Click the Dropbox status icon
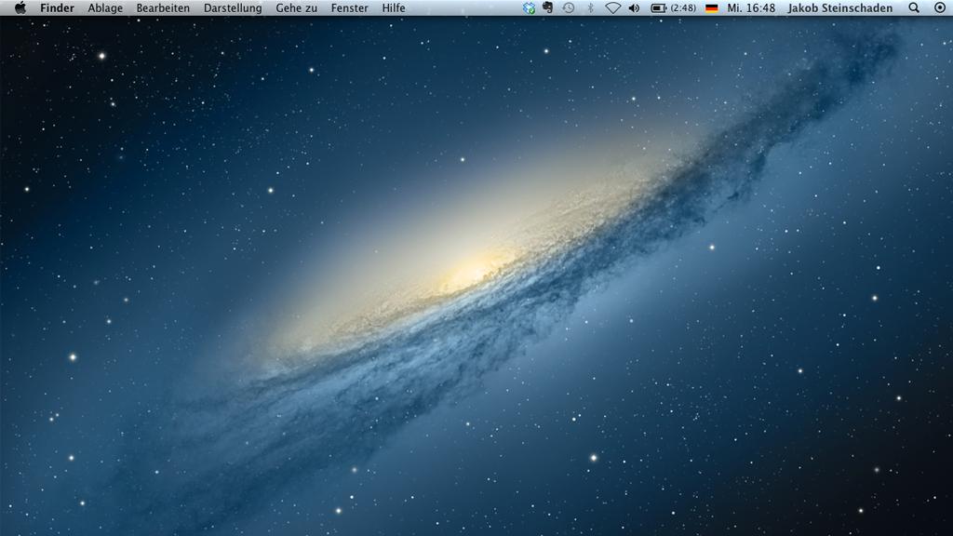The image size is (953, 536). click(x=529, y=7)
